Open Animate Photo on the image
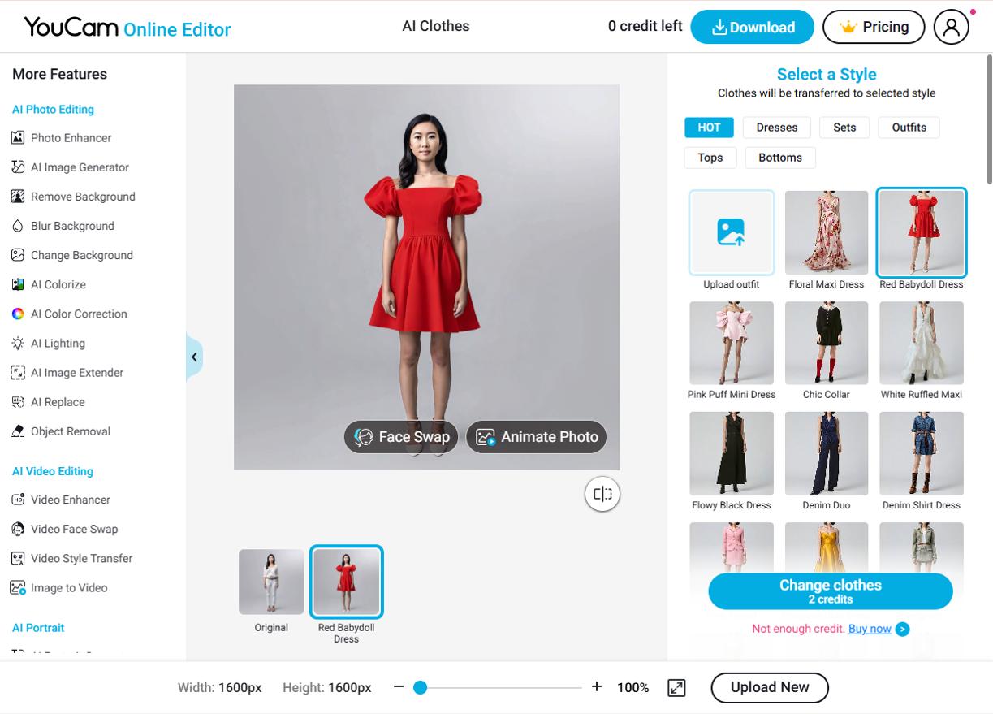The width and height of the screenshot is (993, 714). (x=535, y=437)
